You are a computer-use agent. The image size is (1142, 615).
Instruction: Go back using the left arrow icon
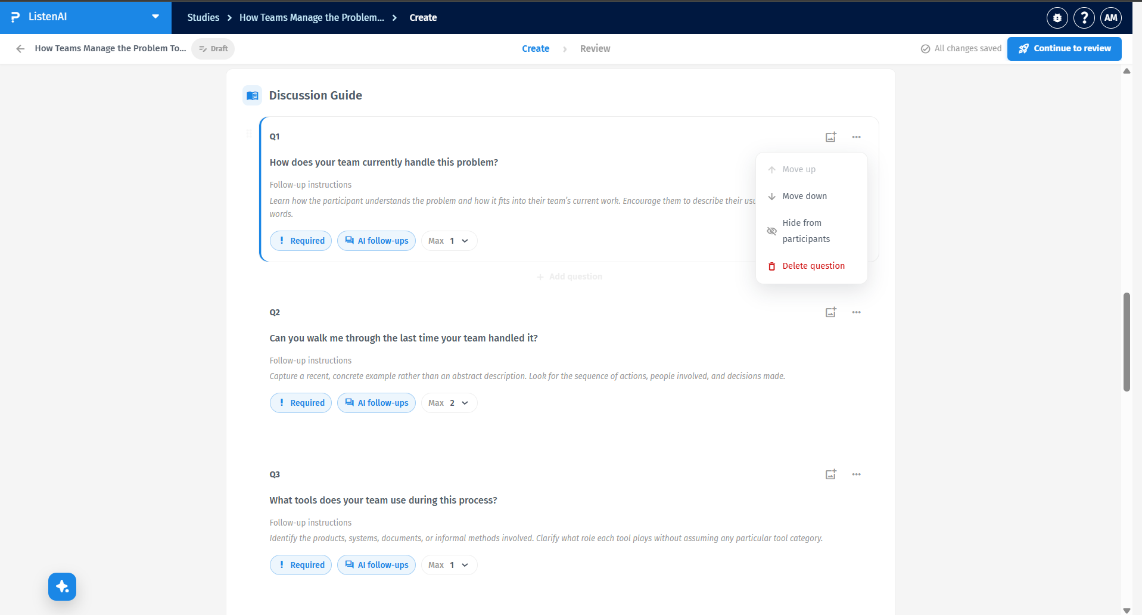click(20, 49)
